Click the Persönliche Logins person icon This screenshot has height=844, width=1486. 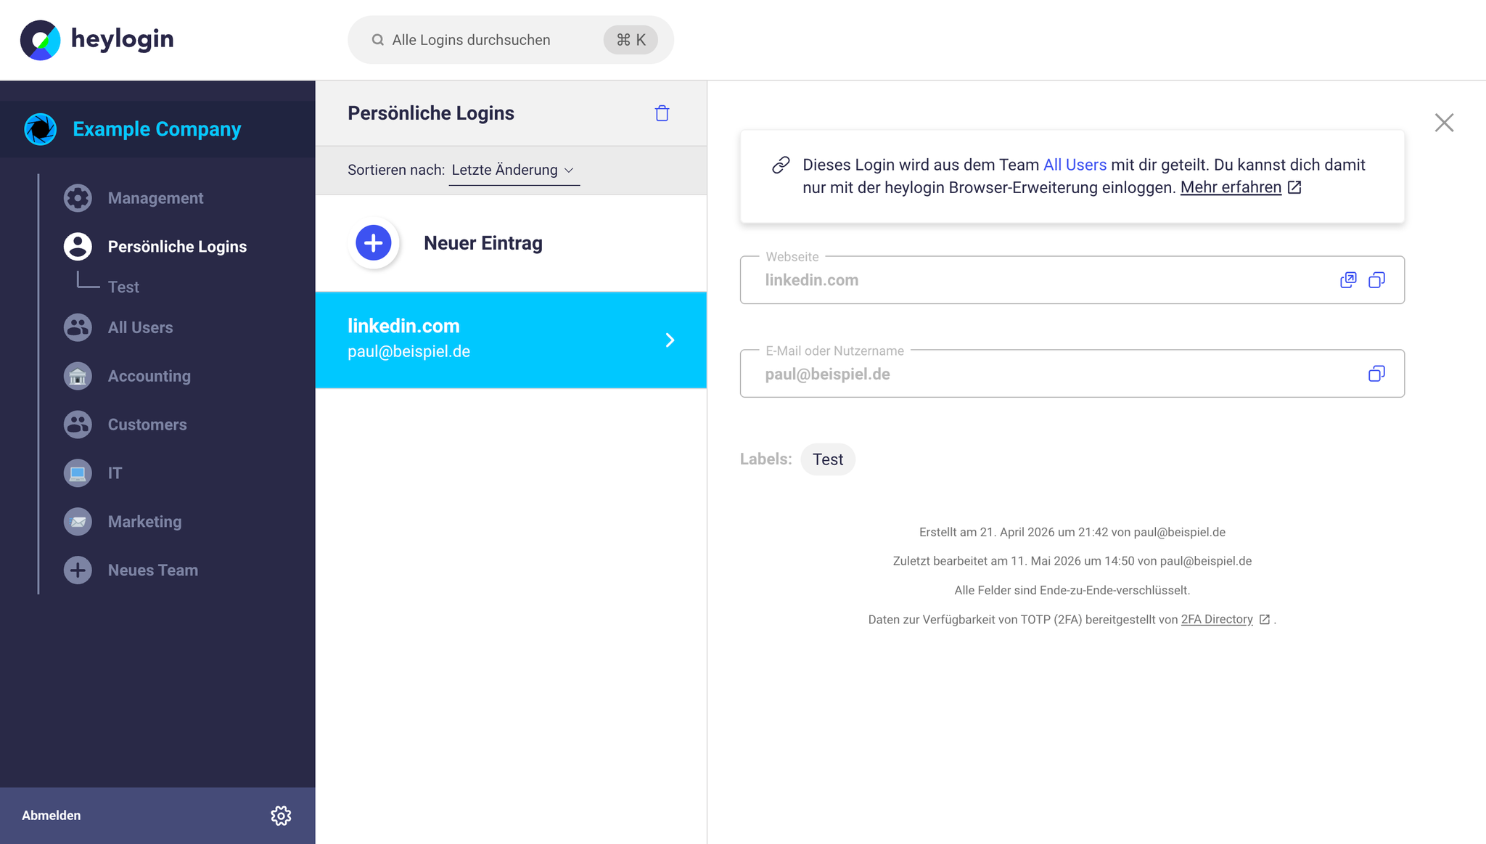click(x=78, y=247)
